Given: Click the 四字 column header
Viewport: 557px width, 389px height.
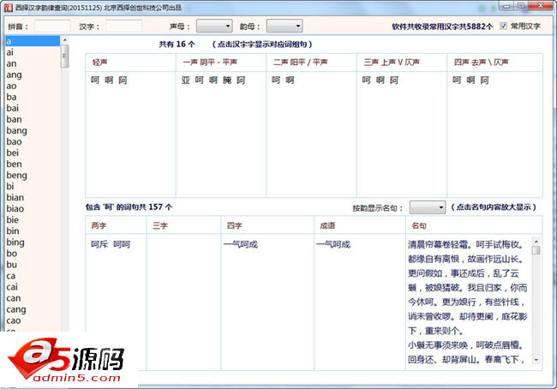Looking at the screenshot, I should click(x=267, y=225).
